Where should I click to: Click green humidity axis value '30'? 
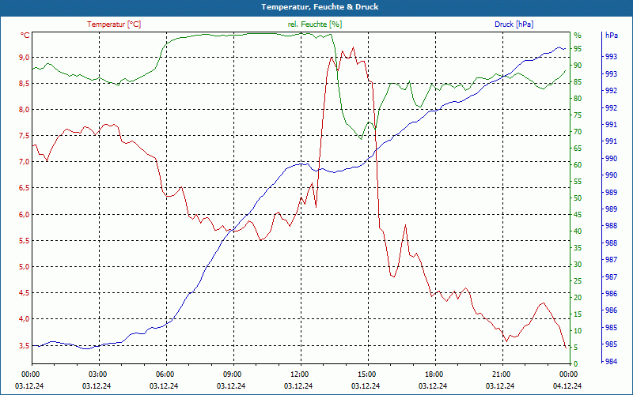[578, 265]
